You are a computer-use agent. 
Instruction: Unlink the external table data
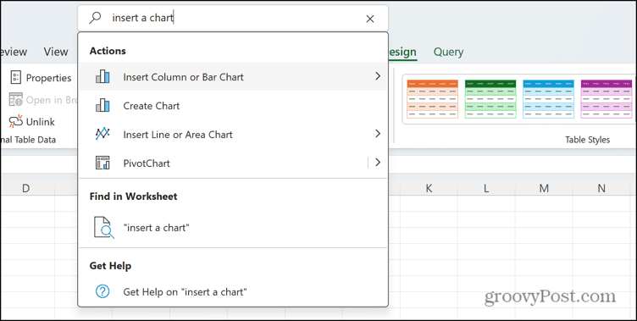(32, 121)
